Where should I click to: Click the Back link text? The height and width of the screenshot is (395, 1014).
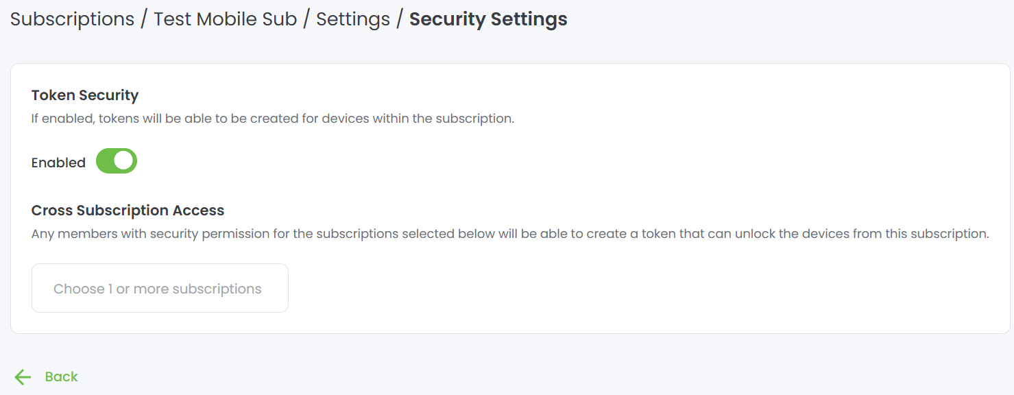(61, 376)
